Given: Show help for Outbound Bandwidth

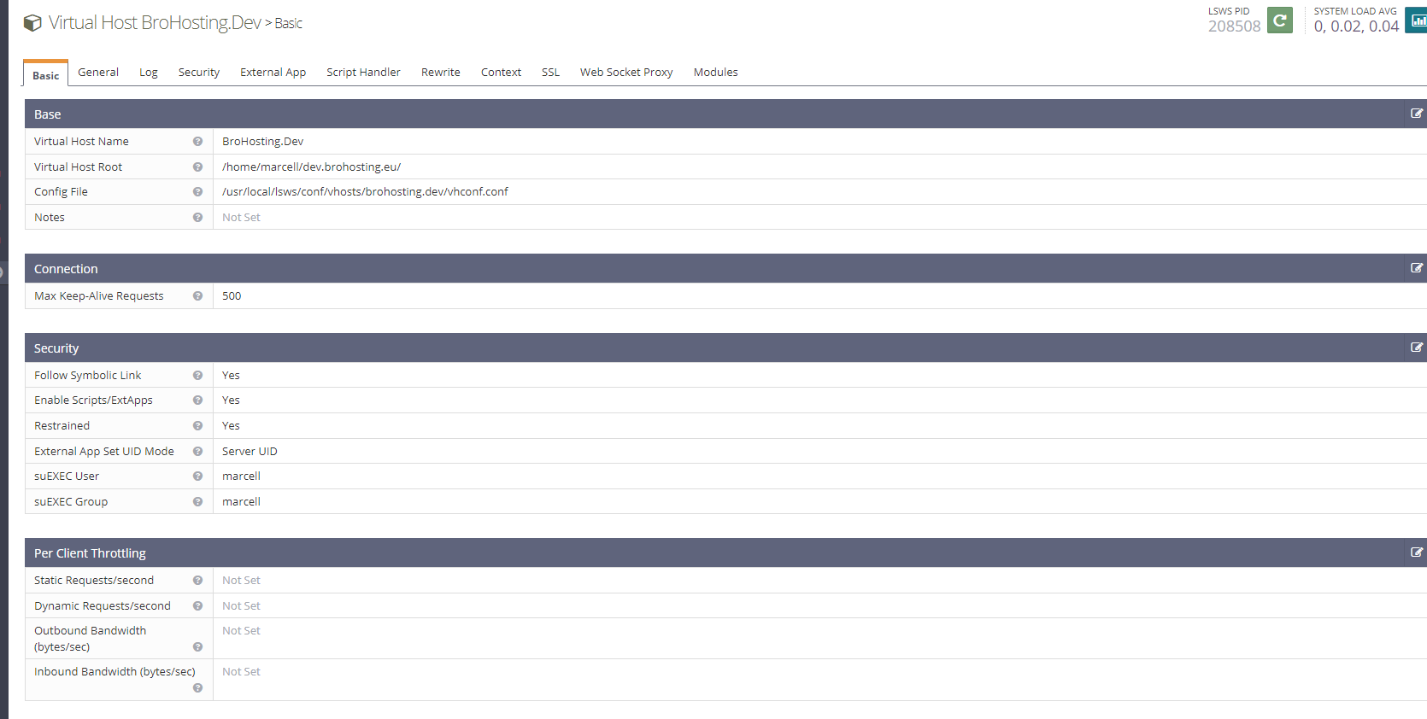Looking at the screenshot, I should click(x=197, y=647).
